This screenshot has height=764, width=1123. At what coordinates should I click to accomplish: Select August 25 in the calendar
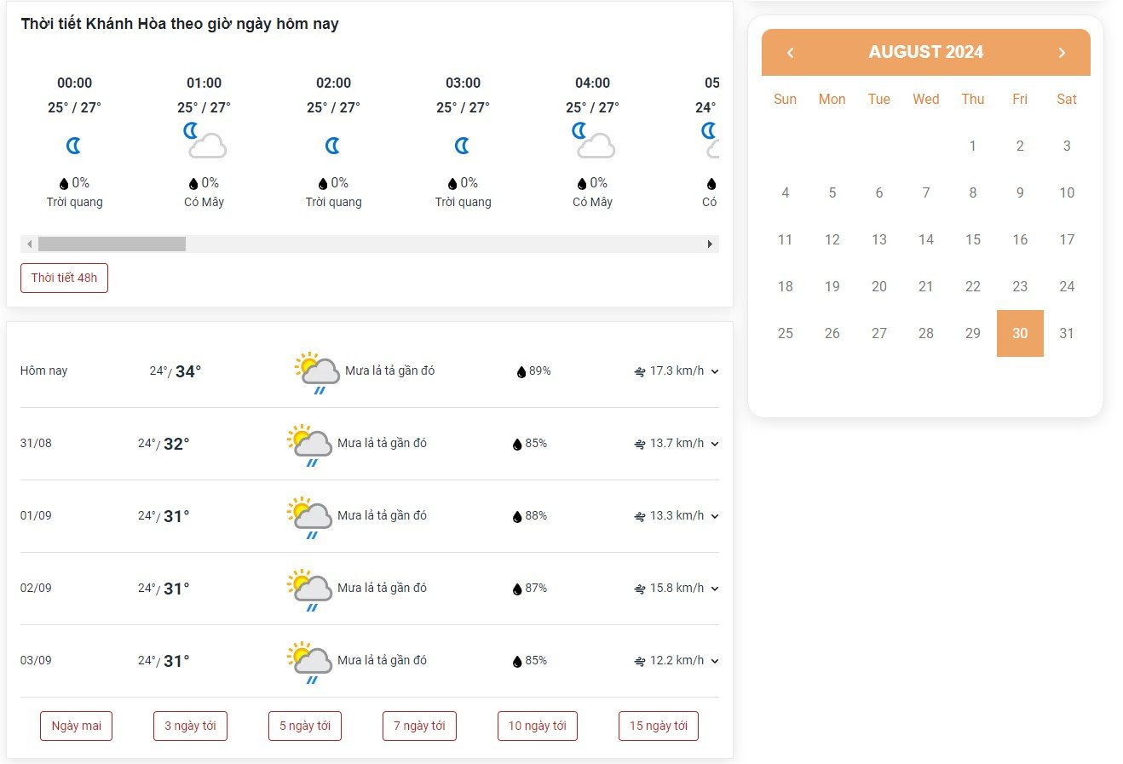click(x=786, y=333)
